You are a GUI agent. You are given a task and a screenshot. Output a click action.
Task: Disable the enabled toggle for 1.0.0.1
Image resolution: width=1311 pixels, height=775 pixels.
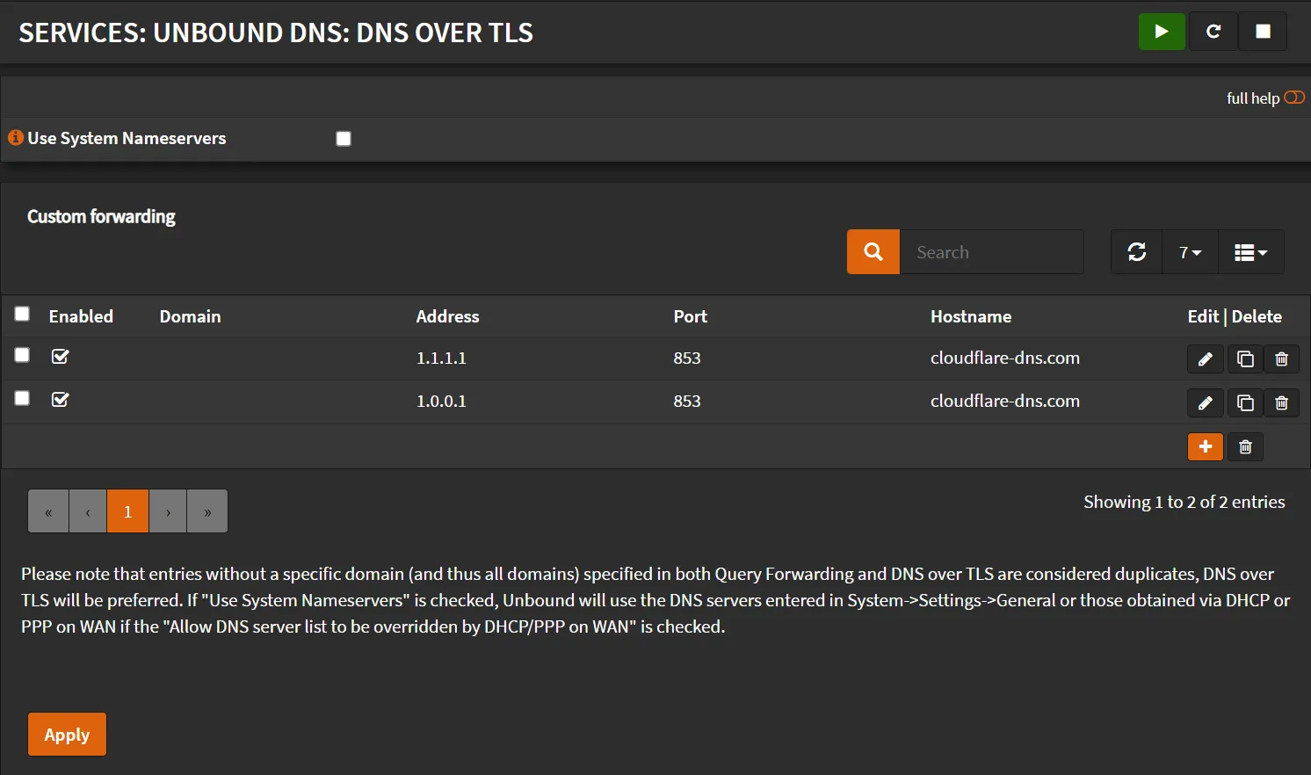pyautogui.click(x=60, y=400)
